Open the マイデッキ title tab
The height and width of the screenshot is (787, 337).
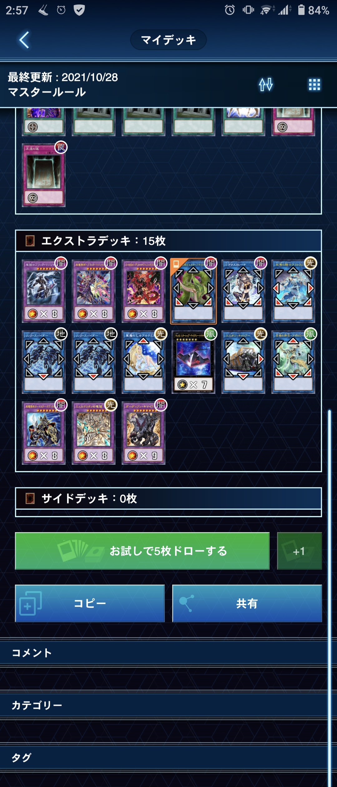point(168,40)
